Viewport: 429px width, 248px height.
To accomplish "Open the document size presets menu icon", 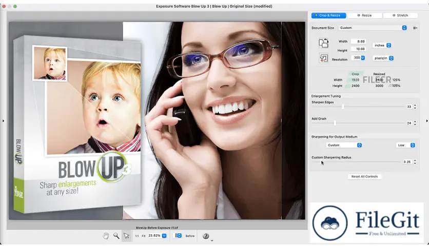I will coord(415,28).
